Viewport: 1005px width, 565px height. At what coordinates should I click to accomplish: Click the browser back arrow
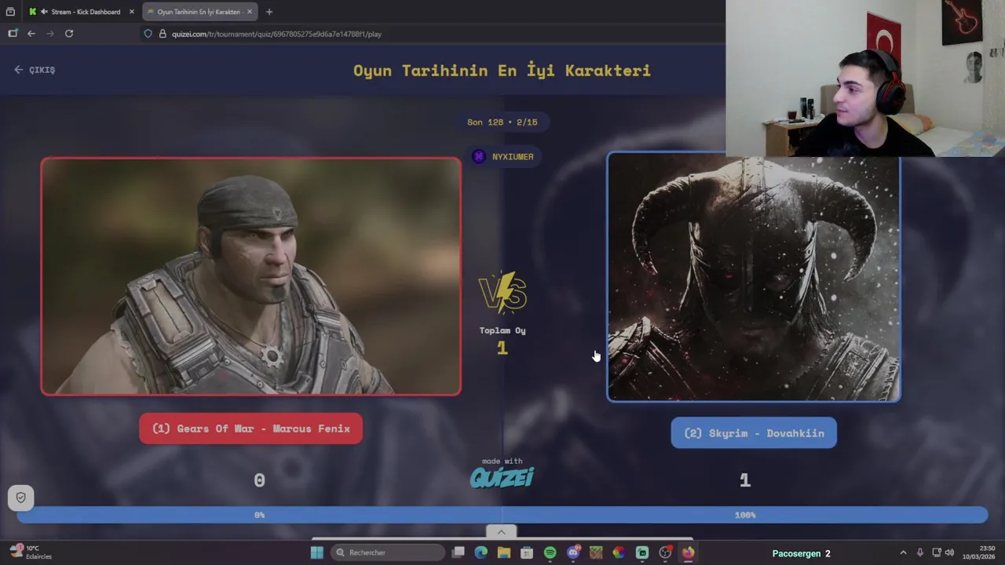[x=31, y=34]
